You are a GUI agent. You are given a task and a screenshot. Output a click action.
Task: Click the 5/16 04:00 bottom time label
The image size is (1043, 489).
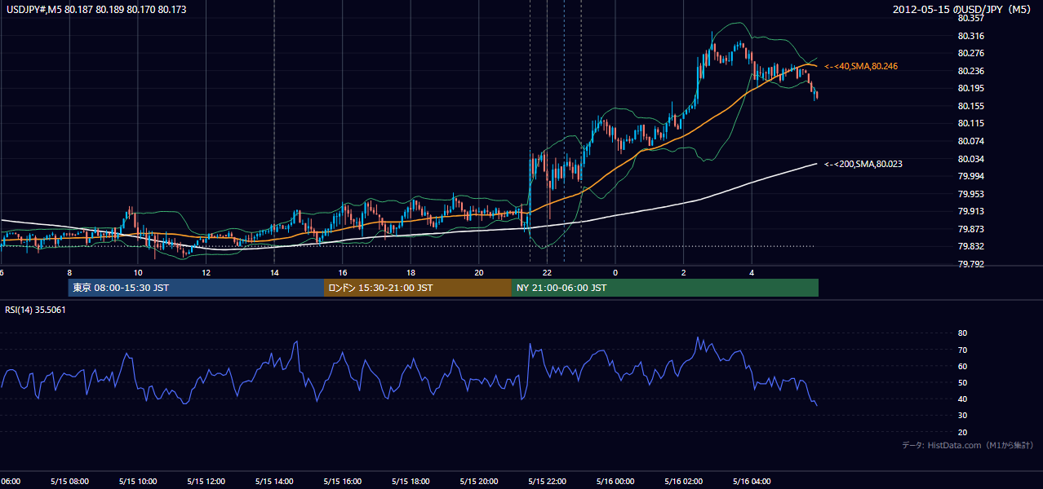coord(752,481)
